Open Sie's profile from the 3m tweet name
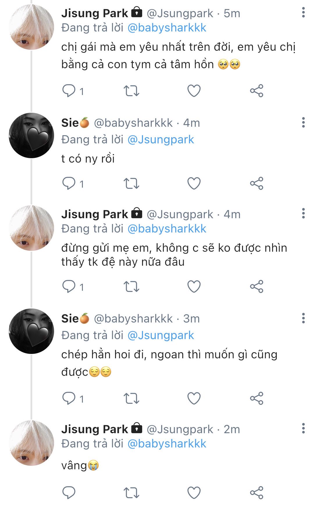This screenshot has width=327, height=506. (x=70, y=319)
